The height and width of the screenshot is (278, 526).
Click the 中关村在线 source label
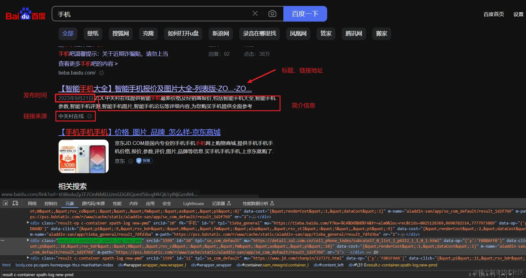tap(71, 116)
